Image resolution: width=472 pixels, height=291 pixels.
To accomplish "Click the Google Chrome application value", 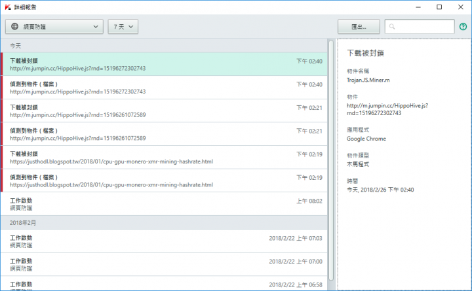I will (366, 139).
